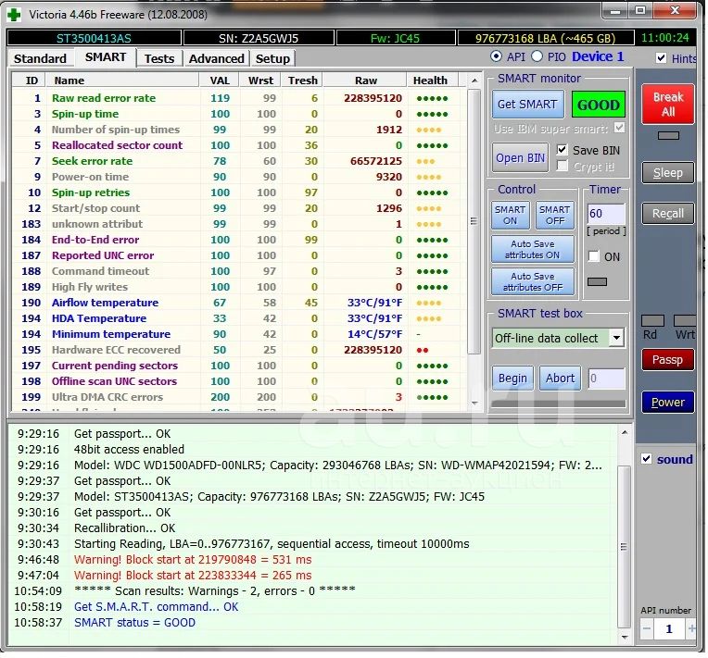The width and height of the screenshot is (708, 658).
Task: Select the Hardware ECC recovered row
Action: pos(238,350)
